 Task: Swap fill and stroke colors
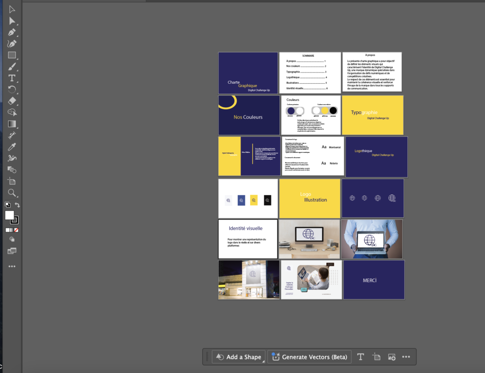18,205
